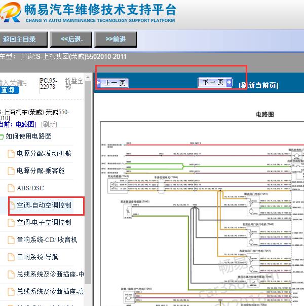Click the green folder icon beside 如何使用电路图
This screenshot has width=304, height=306.
coord(2,137)
